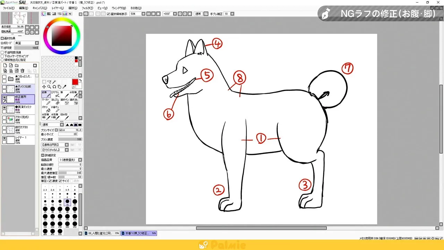This screenshot has width=444, height=250.
Task: Hide the 修正箇所 layer visibility eye
Action: click(x=4, y=97)
